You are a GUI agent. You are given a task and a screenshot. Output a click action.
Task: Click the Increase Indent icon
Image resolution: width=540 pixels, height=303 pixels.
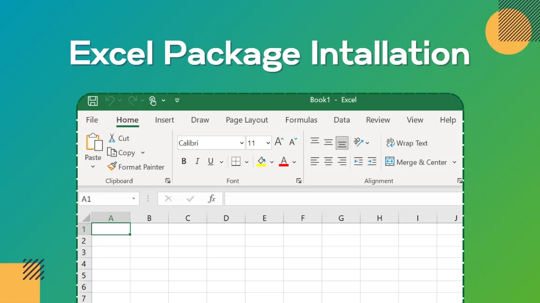(372, 161)
